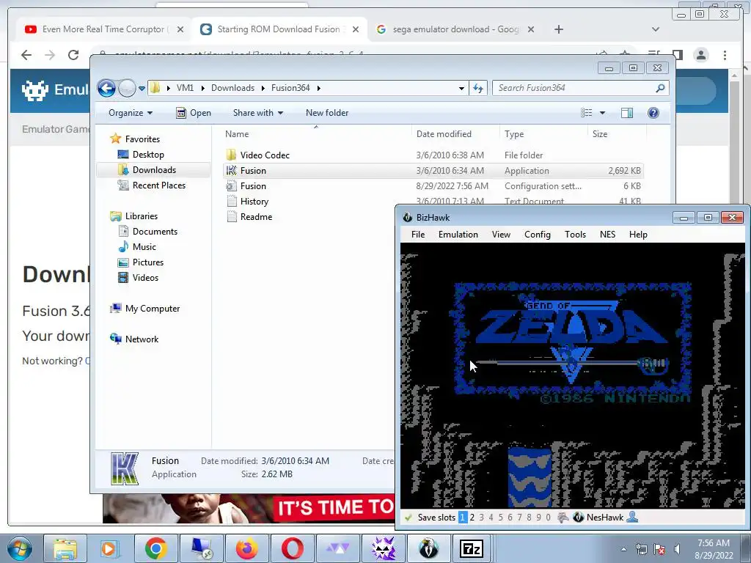Open the Organize dropdown
Viewport: 751px width, 563px height.
(131, 113)
